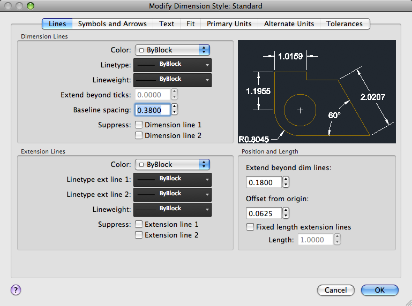Go to the Tolerances tab
The image size is (412, 306).
pyautogui.click(x=344, y=24)
